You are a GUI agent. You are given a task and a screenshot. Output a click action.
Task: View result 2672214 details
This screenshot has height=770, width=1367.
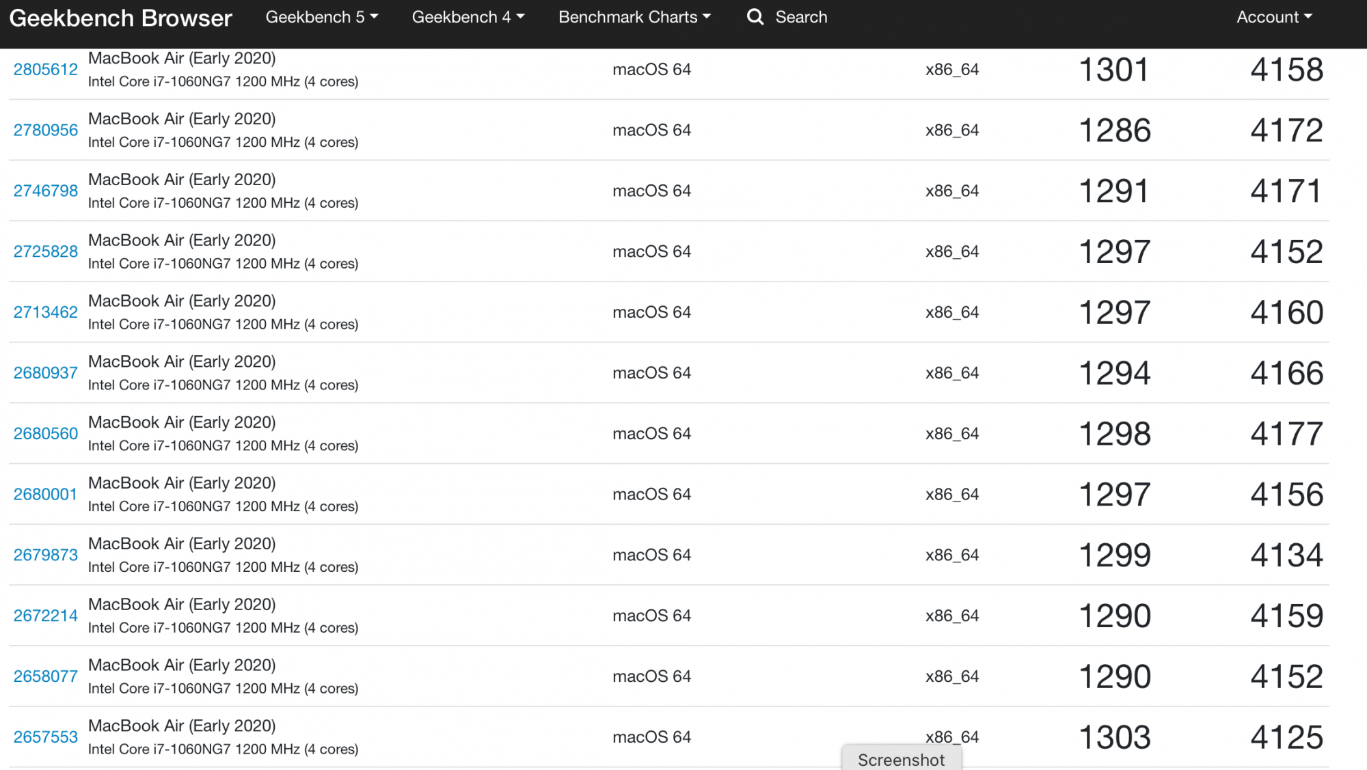click(x=46, y=616)
